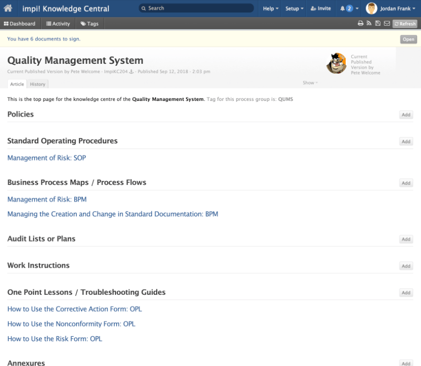421x366 pixels.
Task: Open the Setup dropdown menu
Action: (x=294, y=8)
